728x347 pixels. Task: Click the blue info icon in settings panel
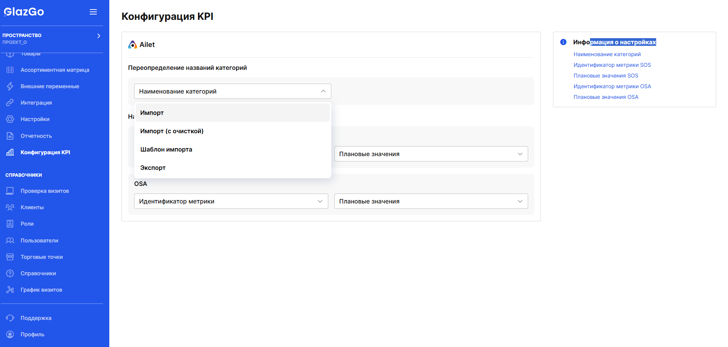tap(563, 42)
